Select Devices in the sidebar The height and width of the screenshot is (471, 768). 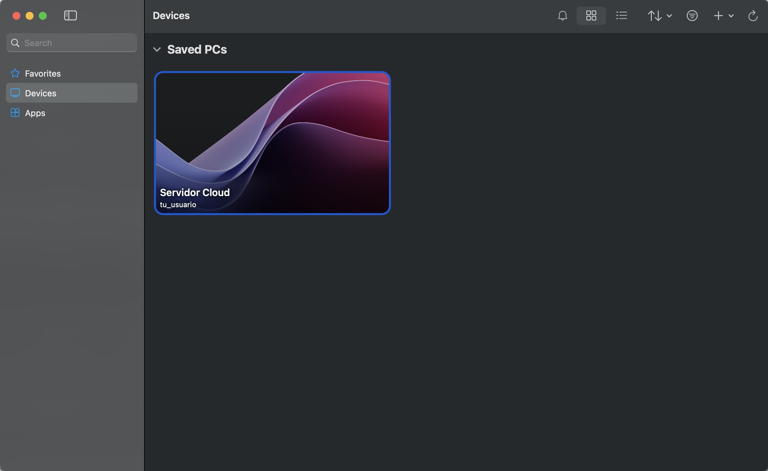[40, 93]
